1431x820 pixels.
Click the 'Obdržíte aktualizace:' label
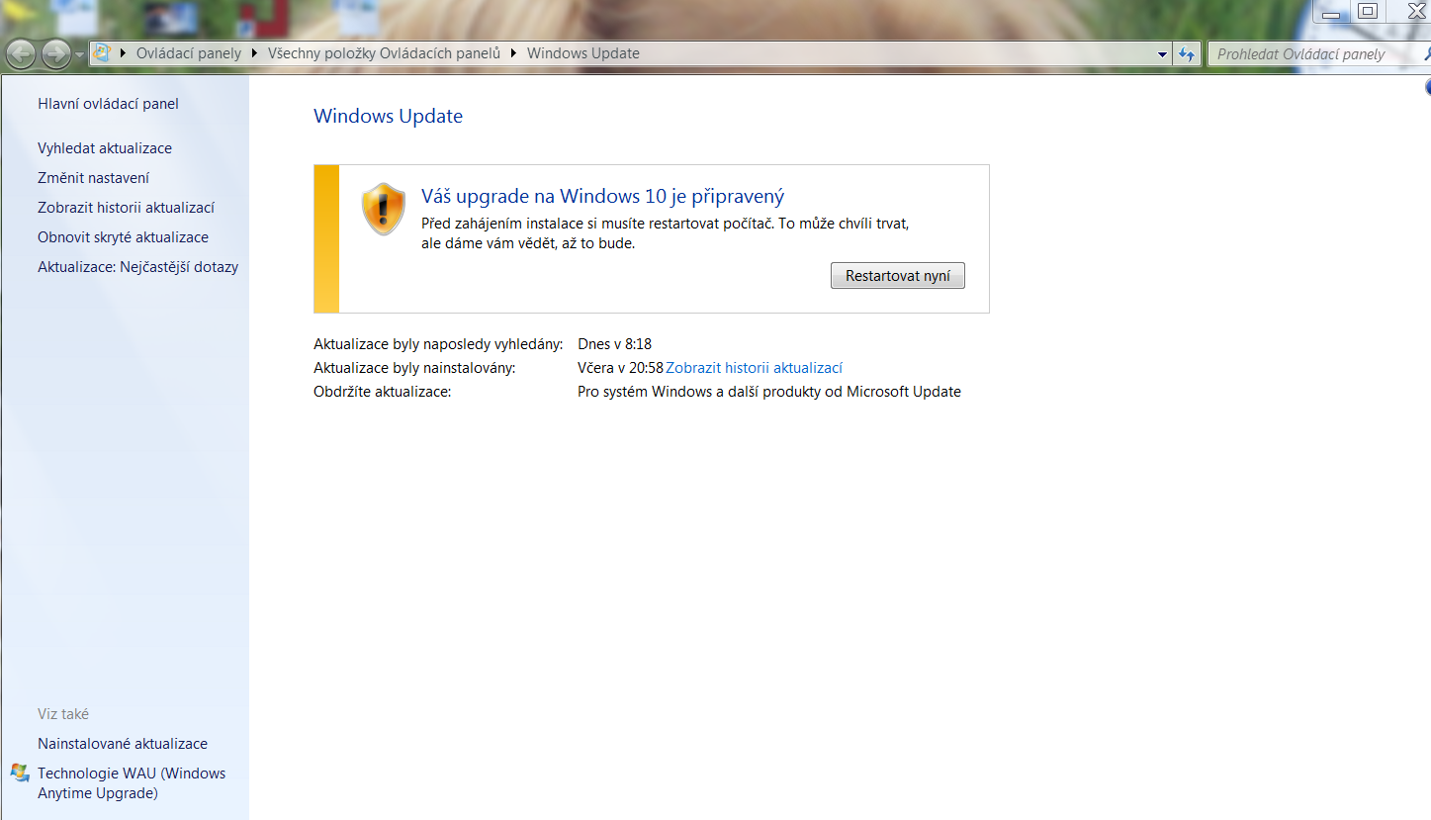383,392
